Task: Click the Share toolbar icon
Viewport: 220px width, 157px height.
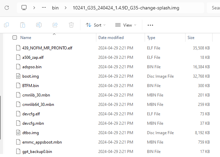Action: pos(55,25)
